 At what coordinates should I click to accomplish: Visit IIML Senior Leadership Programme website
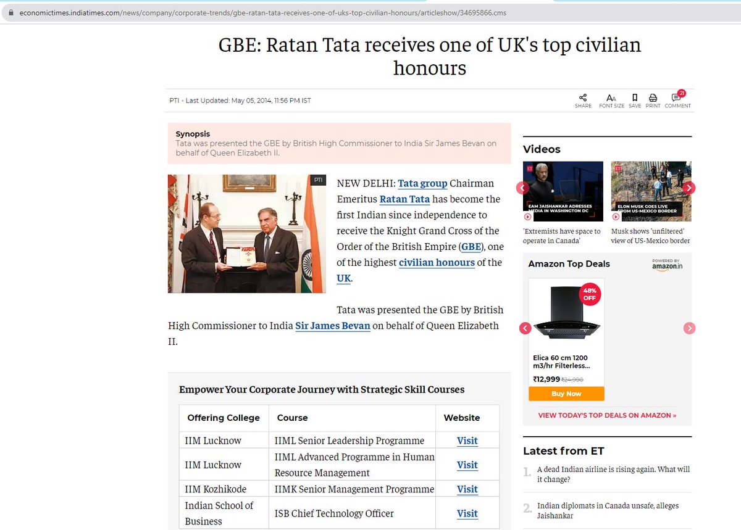[x=467, y=441]
